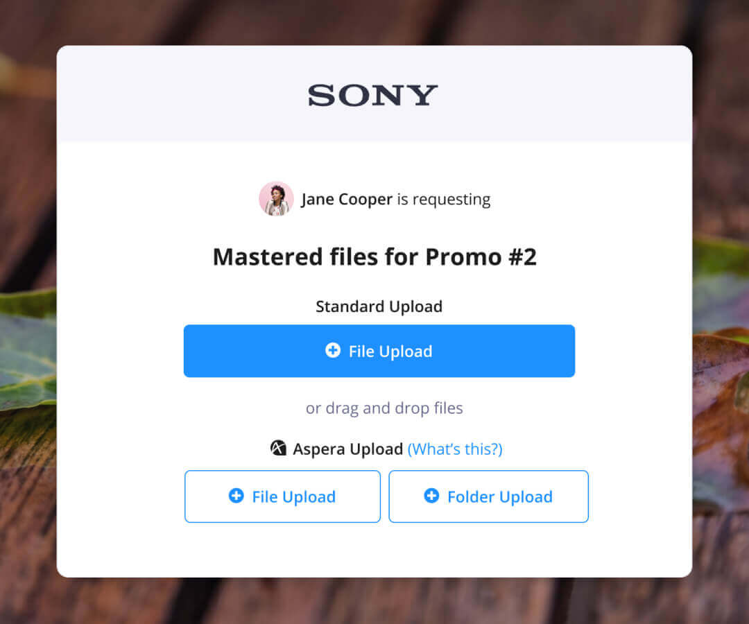Click the blue Standard Upload File Upload button

click(x=379, y=352)
